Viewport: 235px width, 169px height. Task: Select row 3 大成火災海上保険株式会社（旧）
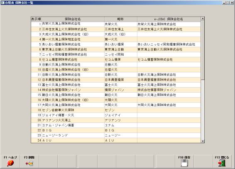click(x=73, y=34)
